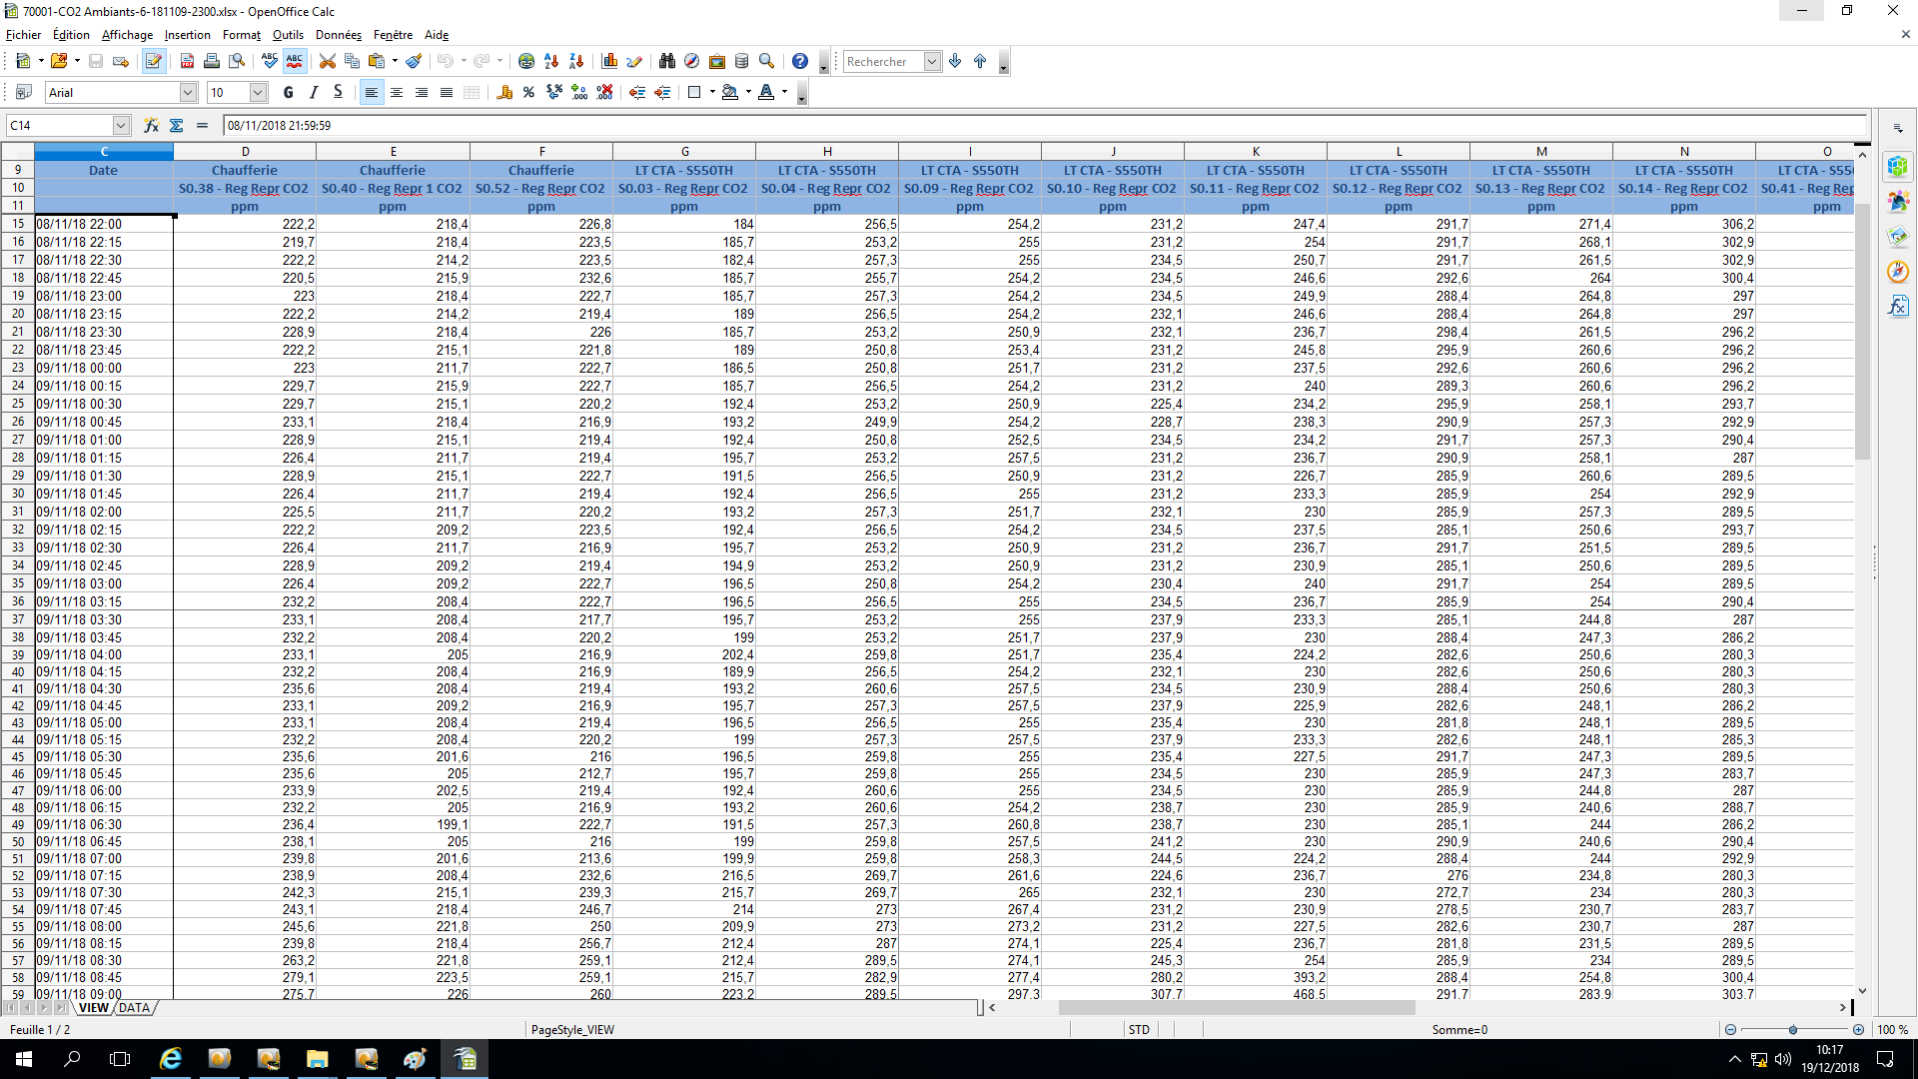The image size is (1918, 1079).
Task: Select the Format Paintbrush tool
Action: pos(414,61)
